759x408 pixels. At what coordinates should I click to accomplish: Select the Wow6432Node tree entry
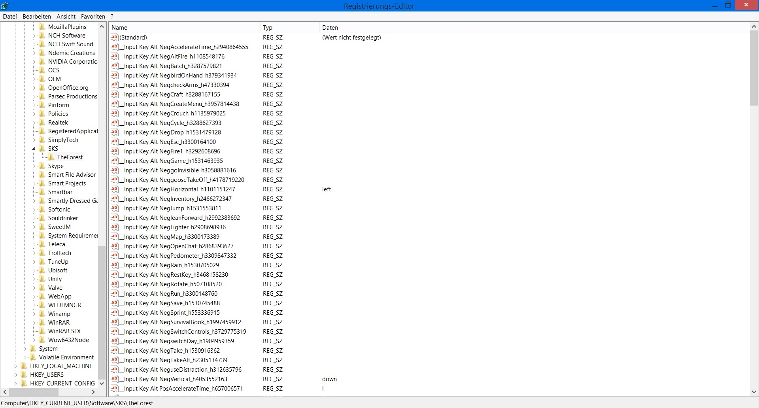[68, 340]
